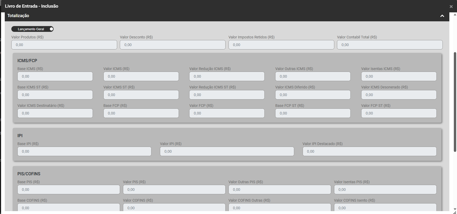Click the Valor PIS (R$) input
The height and width of the screenshot is (214, 457).
(174, 190)
